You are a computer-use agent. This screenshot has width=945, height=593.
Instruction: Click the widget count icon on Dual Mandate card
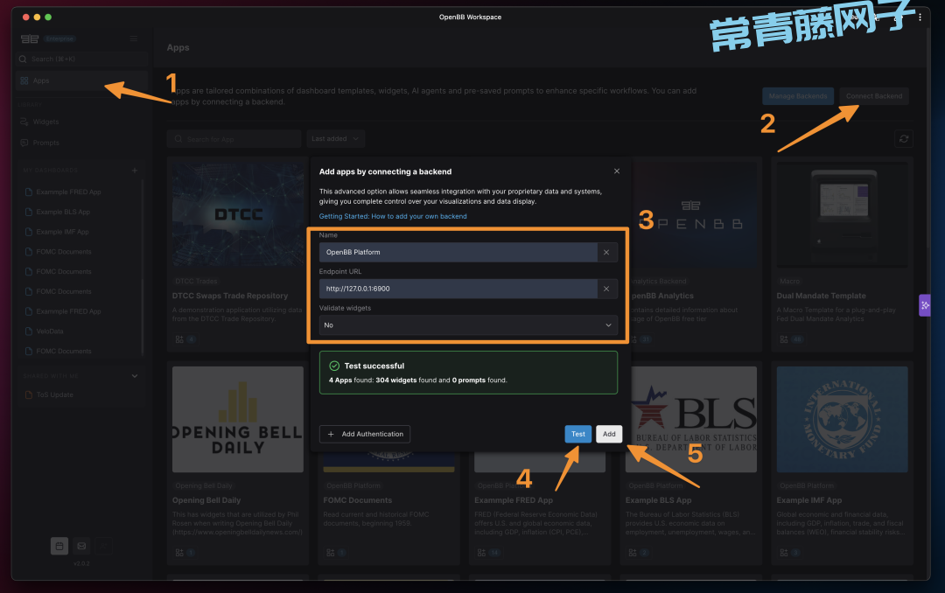coord(783,340)
